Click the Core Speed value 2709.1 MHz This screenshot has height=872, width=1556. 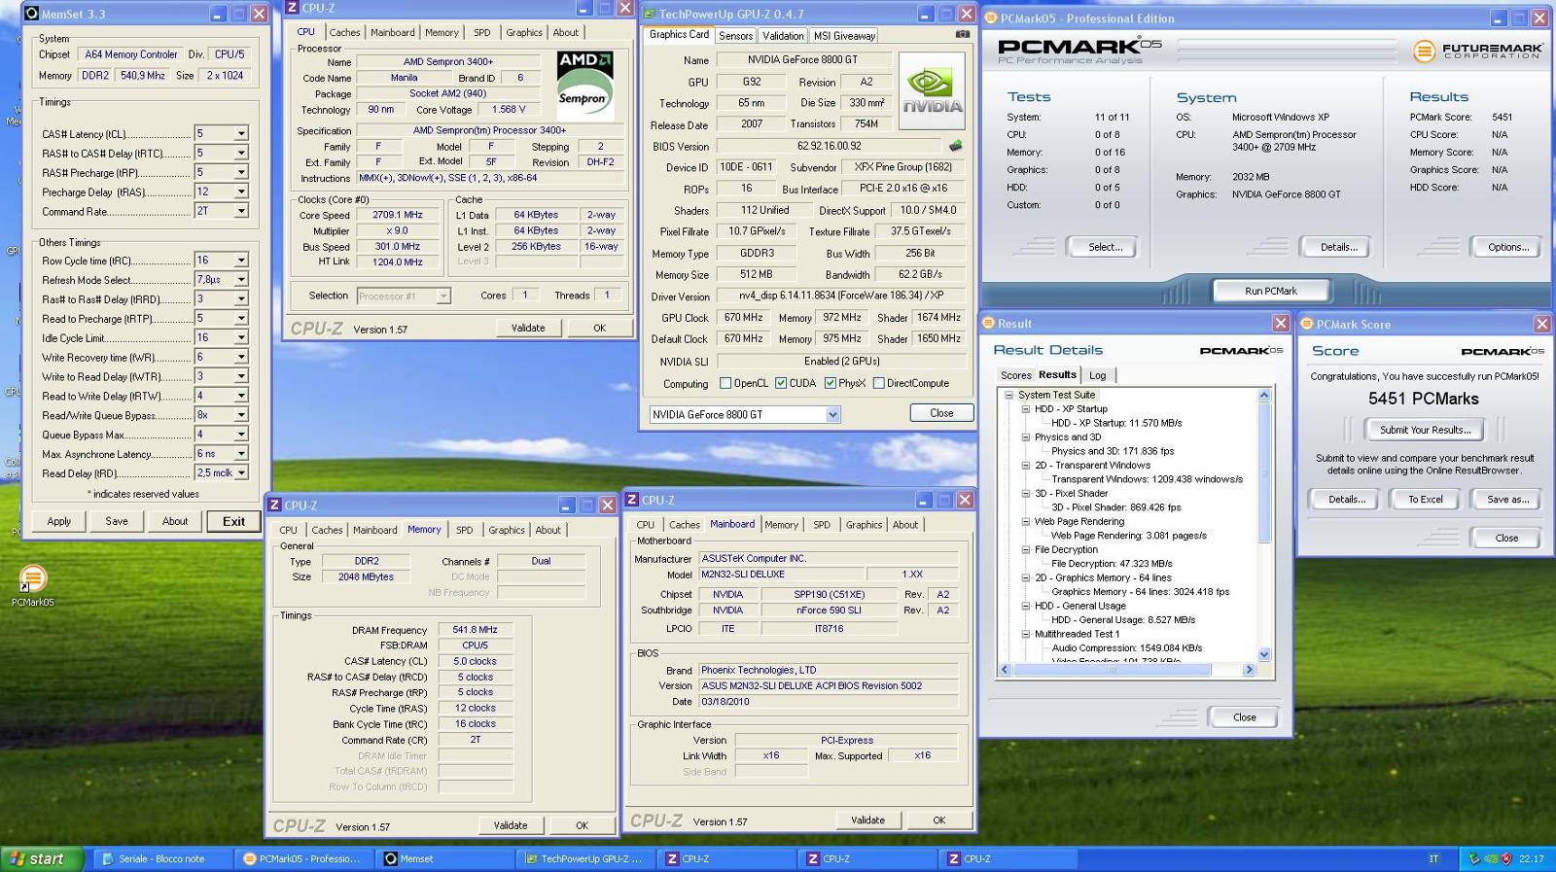coord(398,215)
